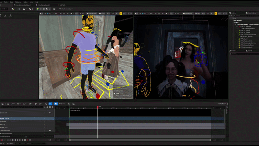
Task: Toggle CTRL_L_eyeAim control visibility icon
Action: coord(239,30)
